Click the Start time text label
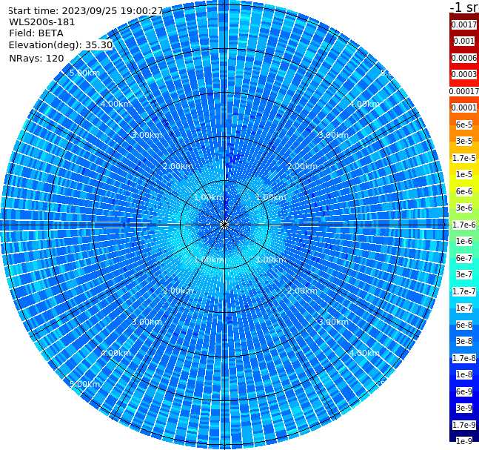This screenshot has height=450, width=479. pos(86,11)
